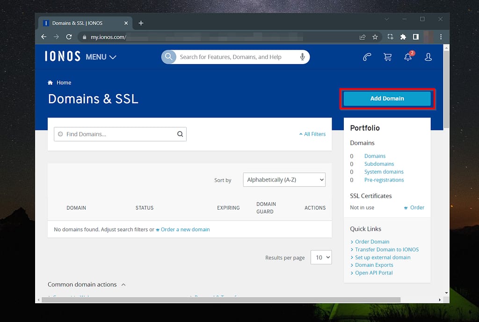Go back in browser history
479x322 pixels.
point(44,37)
